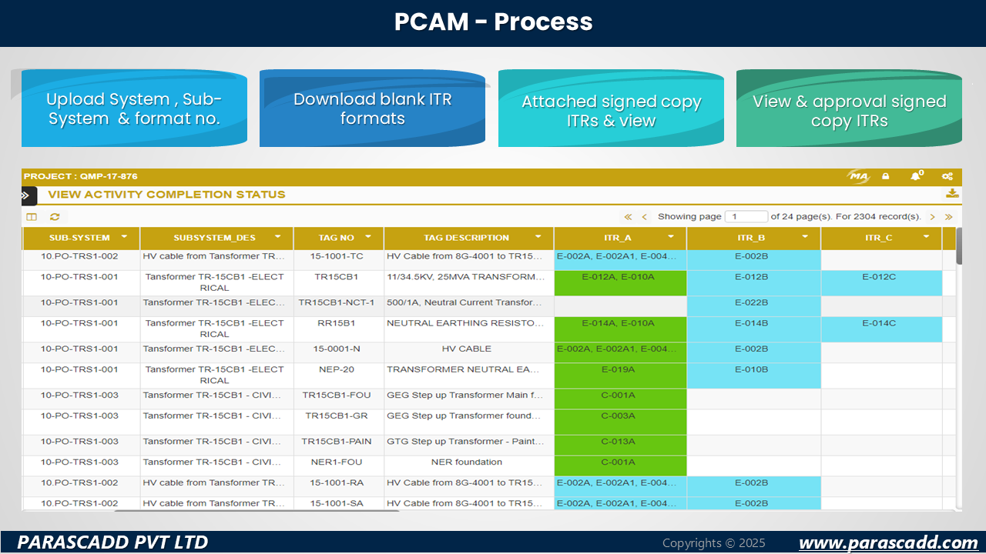Open SUBSYSTEM_DES column filter dropdown
Viewport: 986px width, 554px height.
click(x=277, y=237)
